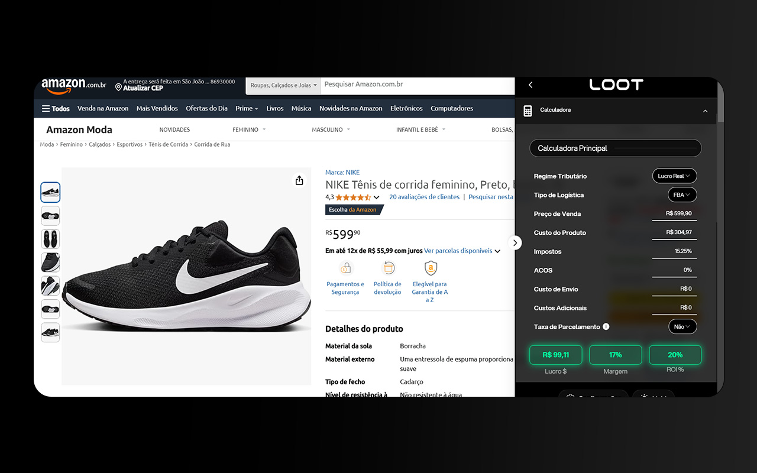Viewport: 757px width, 473px height.
Task: Click the Garantia de A a Z shield icon
Action: click(x=431, y=268)
